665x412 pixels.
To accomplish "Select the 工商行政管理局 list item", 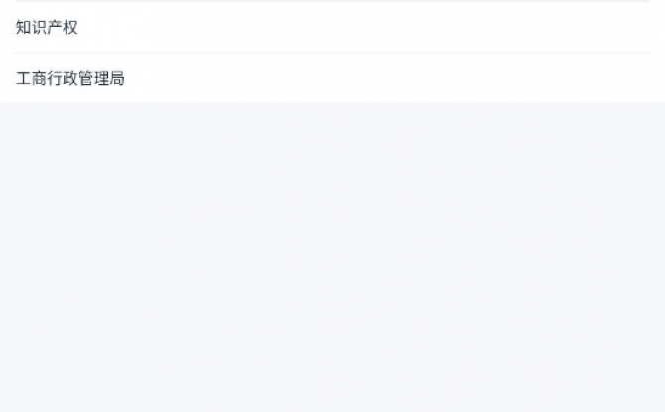I will click(x=332, y=78).
